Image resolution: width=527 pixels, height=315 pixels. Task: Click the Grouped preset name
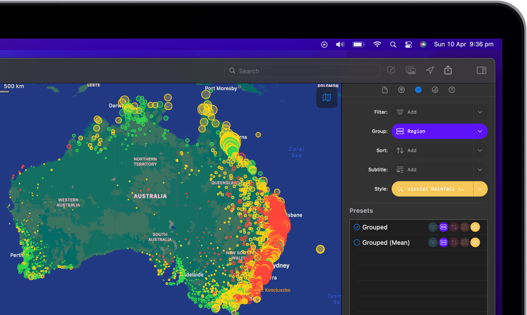(x=374, y=227)
